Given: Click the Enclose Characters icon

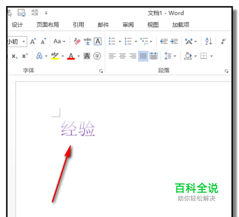Looking at the screenshot, I should point(97,56).
